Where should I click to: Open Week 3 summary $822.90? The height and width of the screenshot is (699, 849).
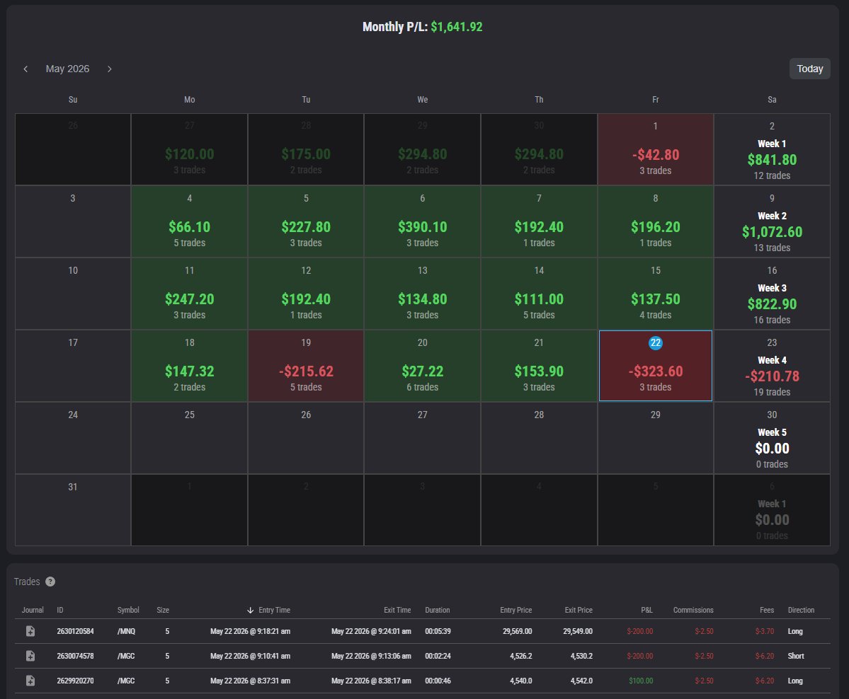point(772,294)
